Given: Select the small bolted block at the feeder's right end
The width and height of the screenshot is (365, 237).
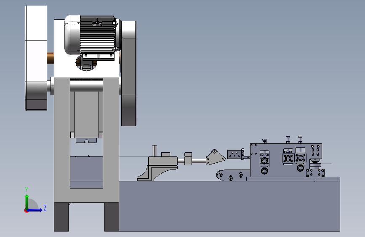Looking at the screenshot, I should point(315,173).
